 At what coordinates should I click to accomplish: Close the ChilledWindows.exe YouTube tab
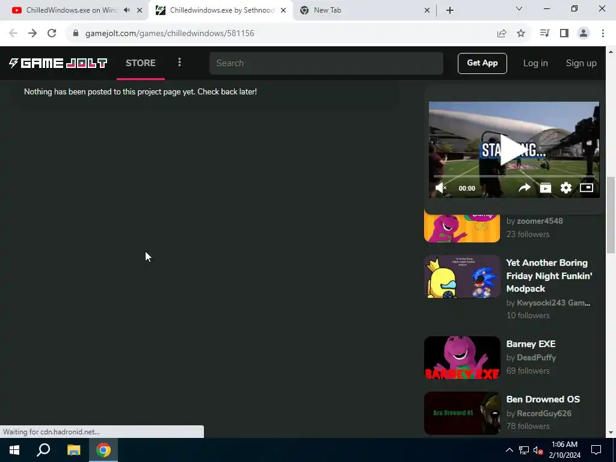(x=140, y=10)
